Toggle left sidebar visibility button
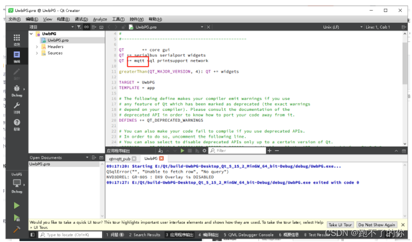 (x=32, y=235)
